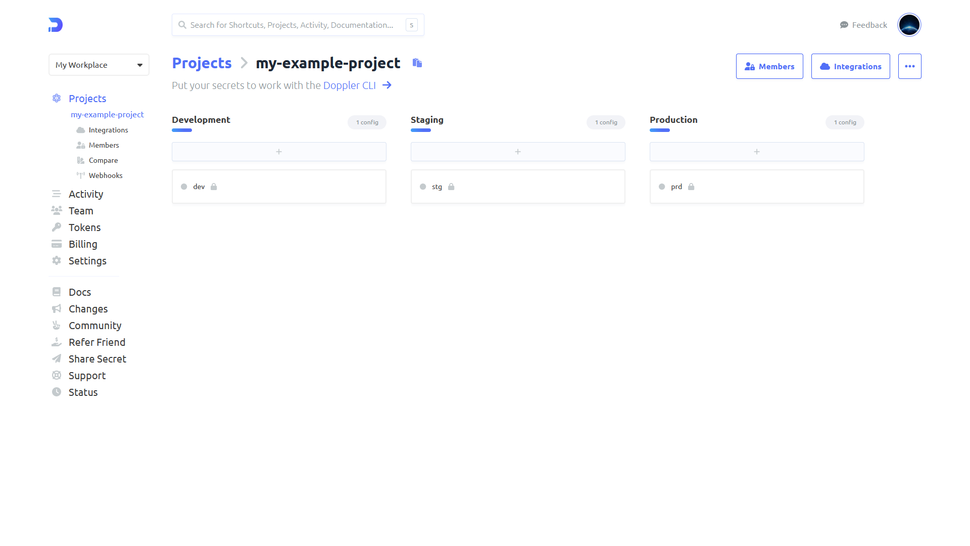Screen dimensions: 970x546
Task: Copy the project name with the copy icon
Action: point(417,63)
